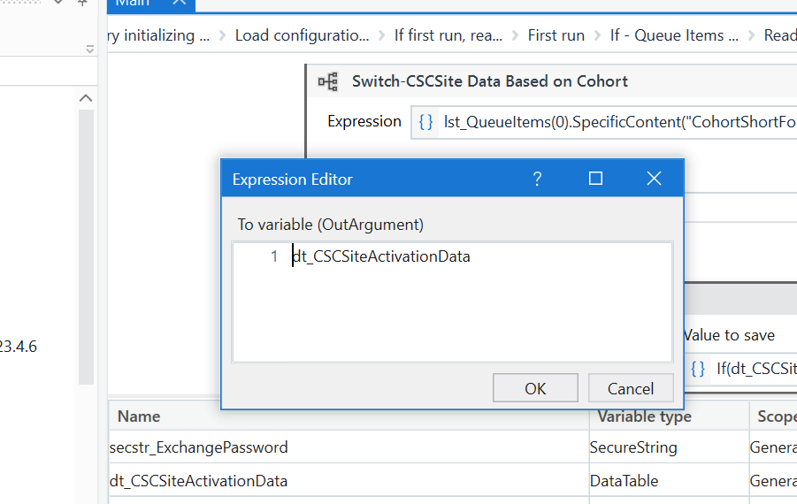
Task: Navigate to the 'First run' breadcrumb
Action: 556,35
